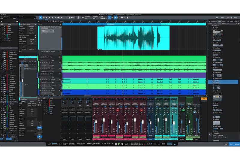Click the Stop button in the transport

(116, 144)
